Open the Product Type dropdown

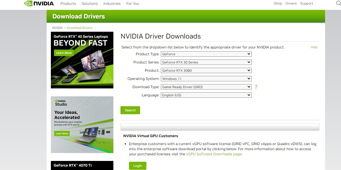coord(206,54)
